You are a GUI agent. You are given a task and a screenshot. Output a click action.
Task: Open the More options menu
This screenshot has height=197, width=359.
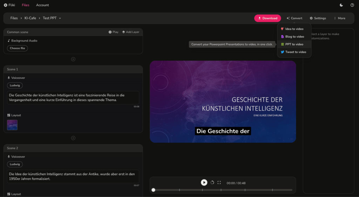[339, 18]
